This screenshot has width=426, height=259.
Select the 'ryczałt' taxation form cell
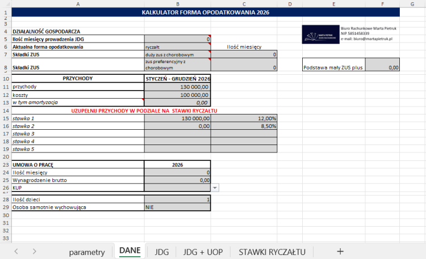(x=177, y=46)
